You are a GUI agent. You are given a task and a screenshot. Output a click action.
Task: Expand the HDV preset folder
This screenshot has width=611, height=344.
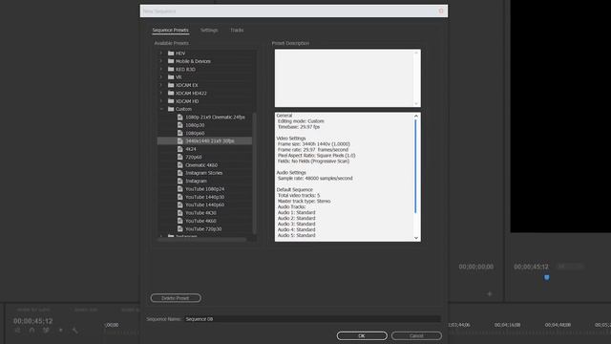click(161, 54)
